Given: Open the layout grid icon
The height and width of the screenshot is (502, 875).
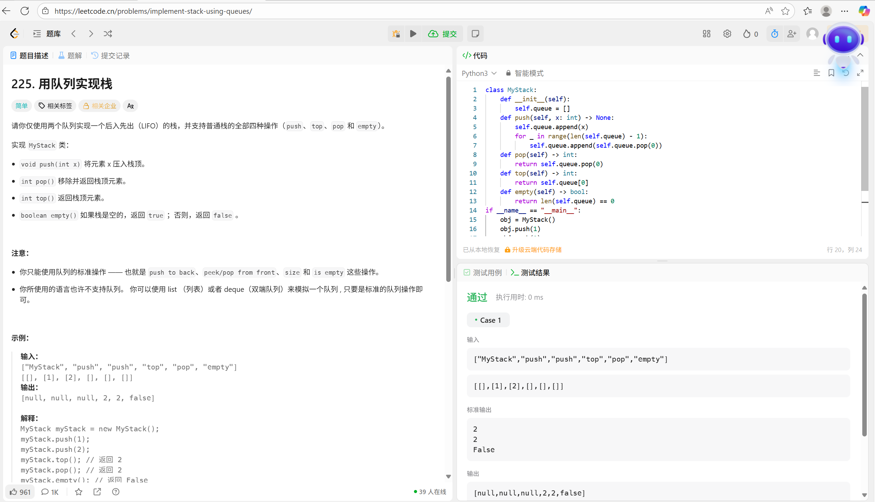Looking at the screenshot, I should 706,34.
